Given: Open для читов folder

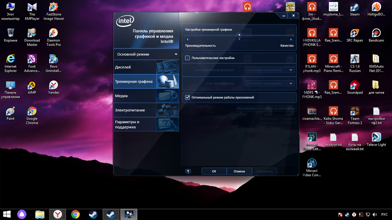Looking at the screenshot, I should (x=376, y=87).
